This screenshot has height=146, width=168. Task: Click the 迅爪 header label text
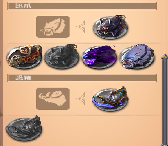point(23,6)
